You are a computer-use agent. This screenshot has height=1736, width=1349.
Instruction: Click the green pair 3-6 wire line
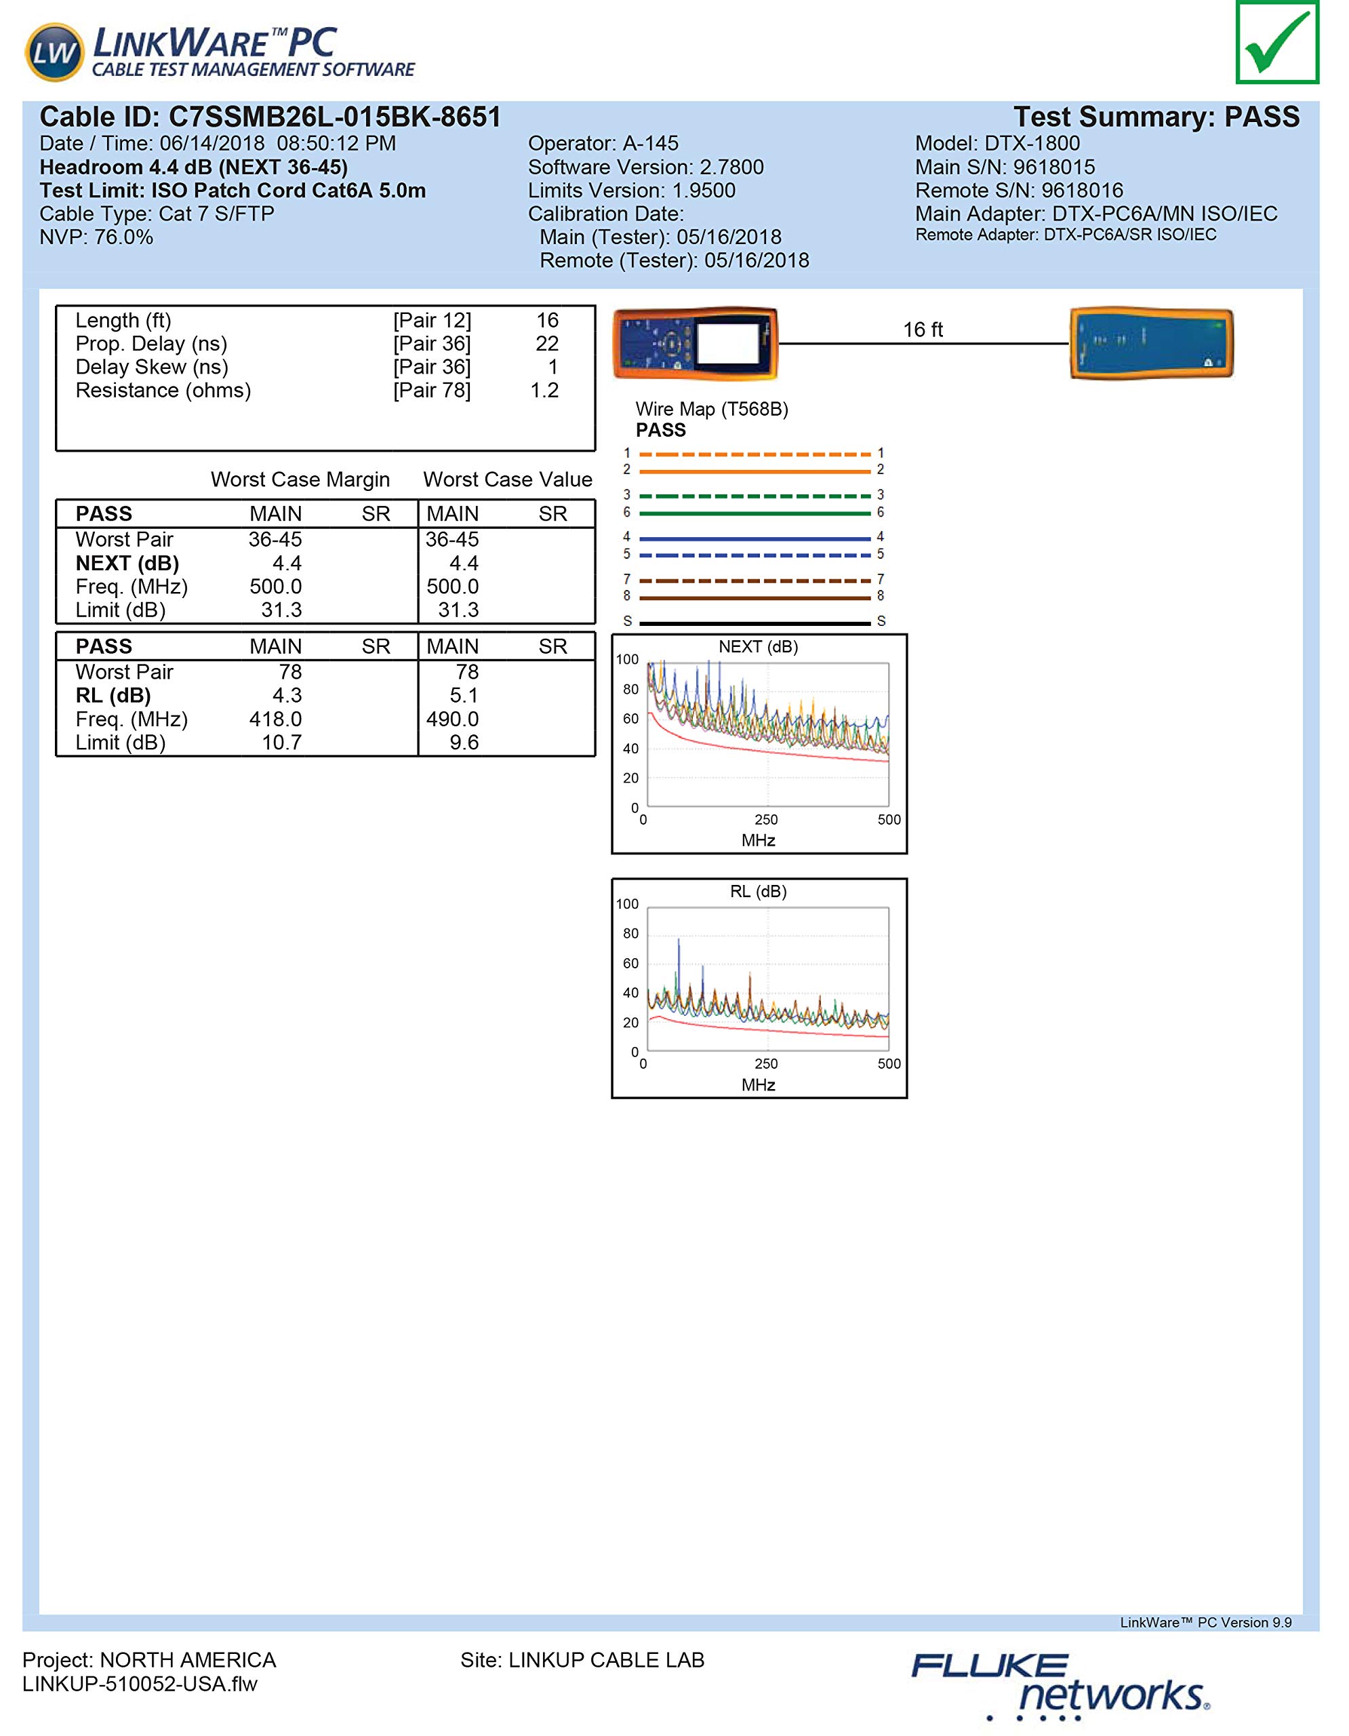point(754,513)
